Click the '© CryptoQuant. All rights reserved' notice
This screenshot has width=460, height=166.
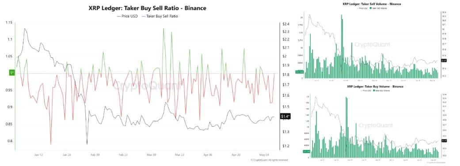[269, 160]
